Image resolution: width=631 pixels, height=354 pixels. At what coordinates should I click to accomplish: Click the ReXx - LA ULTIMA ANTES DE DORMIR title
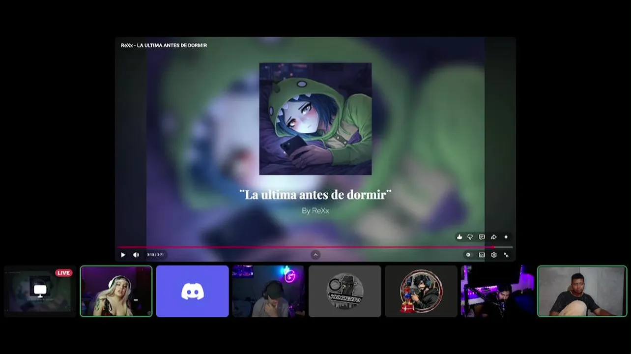tap(164, 45)
